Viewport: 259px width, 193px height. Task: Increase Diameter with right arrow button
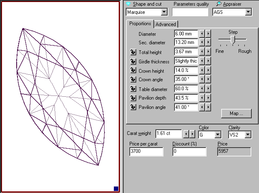[208, 34]
